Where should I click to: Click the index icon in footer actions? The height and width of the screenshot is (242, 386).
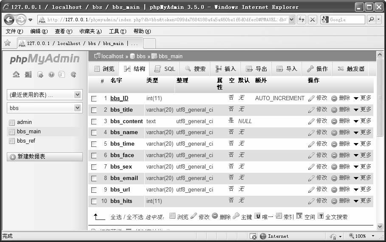[x=279, y=216]
